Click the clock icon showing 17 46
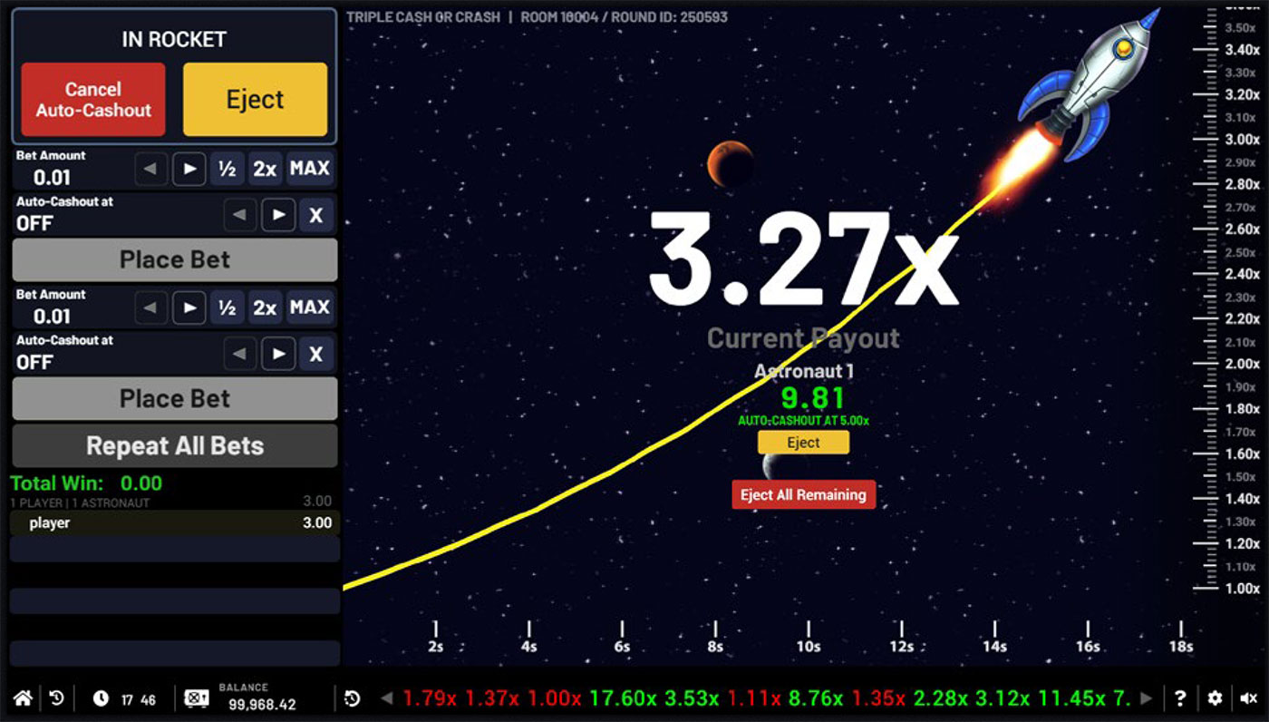The image size is (1269, 722). [101, 698]
